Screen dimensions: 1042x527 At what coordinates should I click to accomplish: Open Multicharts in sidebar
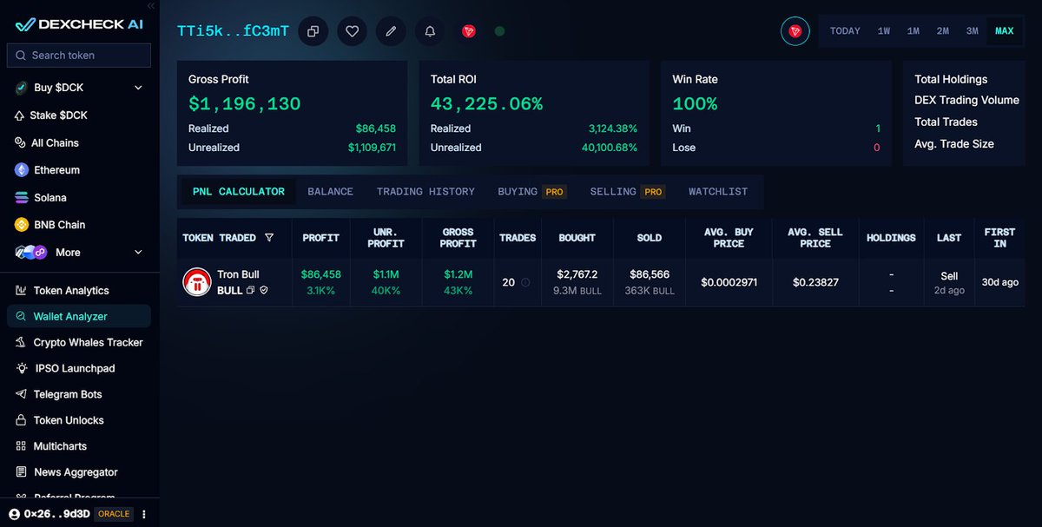(51, 446)
